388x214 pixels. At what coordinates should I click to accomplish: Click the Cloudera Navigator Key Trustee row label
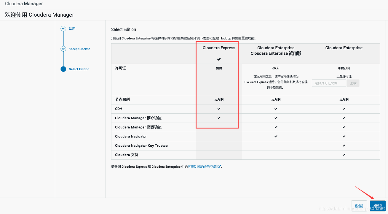point(141,146)
